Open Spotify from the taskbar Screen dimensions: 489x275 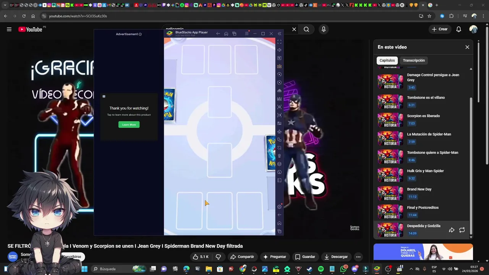[x=321, y=269]
